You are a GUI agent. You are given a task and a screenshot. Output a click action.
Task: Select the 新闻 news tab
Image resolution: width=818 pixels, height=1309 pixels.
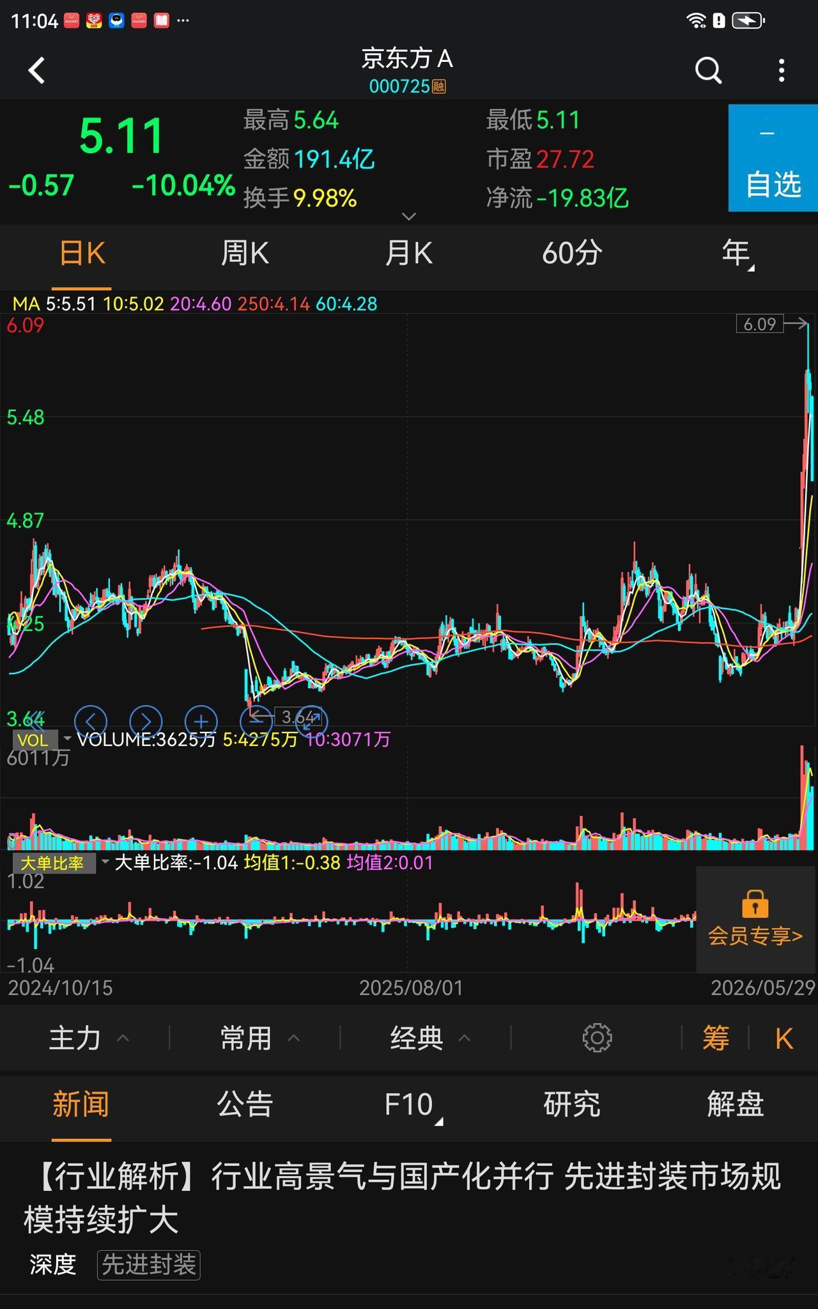(81, 1105)
